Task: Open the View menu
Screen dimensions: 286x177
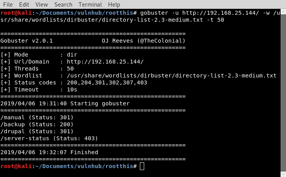Action: (42, 5)
